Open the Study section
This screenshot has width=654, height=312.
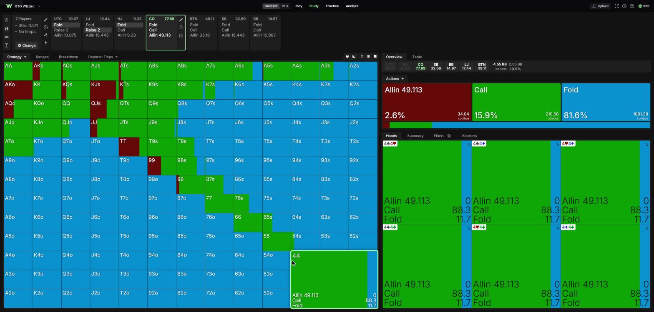tap(314, 6)
